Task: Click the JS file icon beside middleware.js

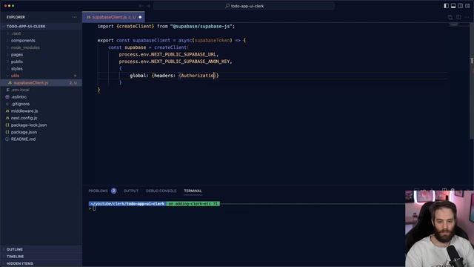Action: tap(7, 111)
